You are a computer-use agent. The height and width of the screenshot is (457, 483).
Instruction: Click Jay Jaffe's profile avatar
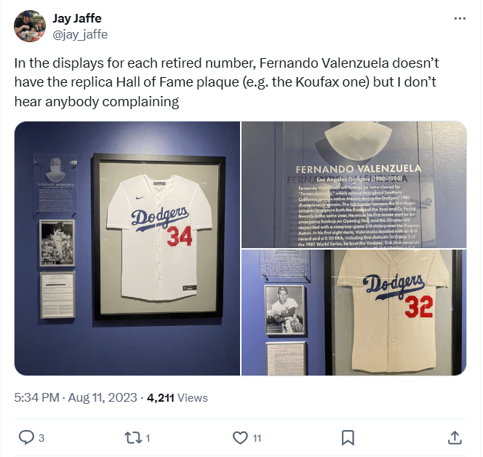pyautogui.click(x=30, y=26)
